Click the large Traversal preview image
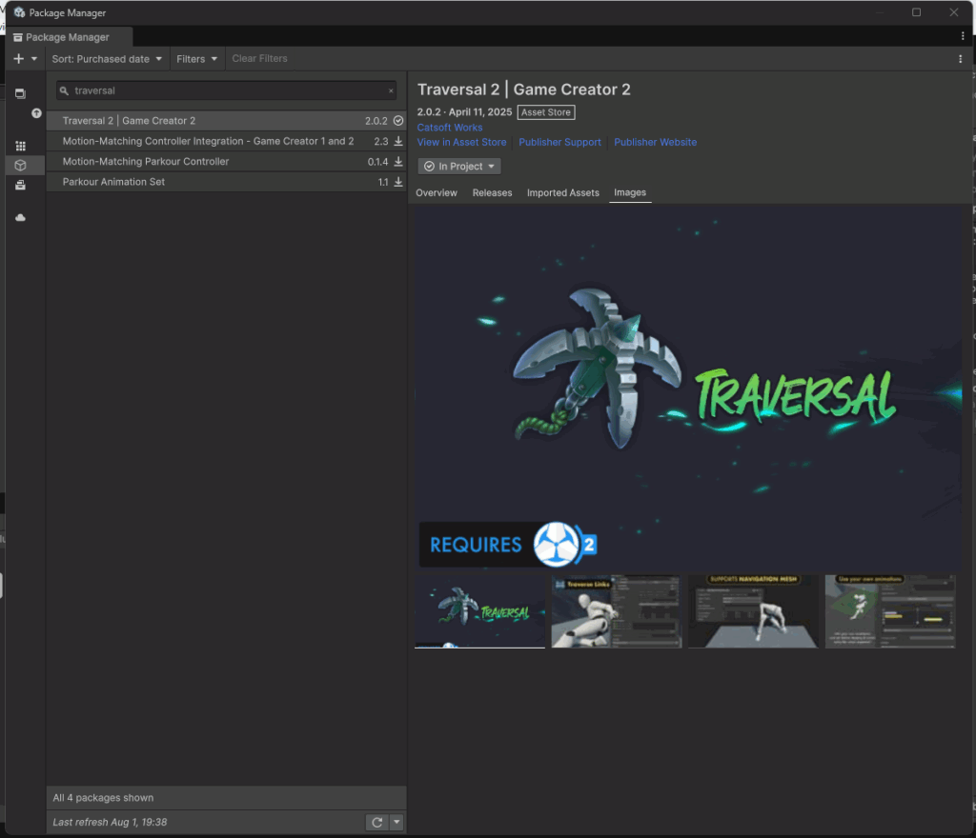Image resolution: width=976 pixels, height=838 pixels. point(688,389)
